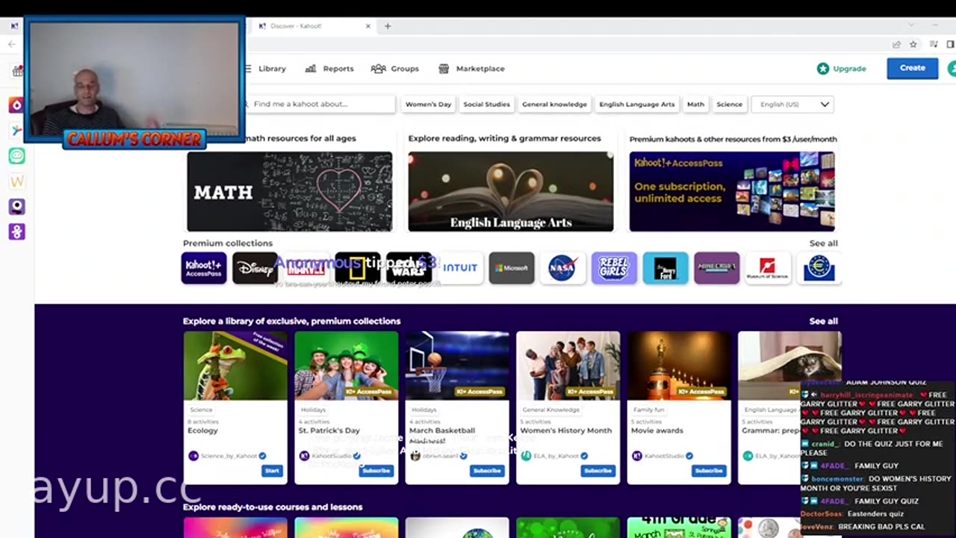Open the Reports bar chart icon
Image resolution: width=956 pixels, height=538 pixels.
pyautogui.click(x=311, y=69)
